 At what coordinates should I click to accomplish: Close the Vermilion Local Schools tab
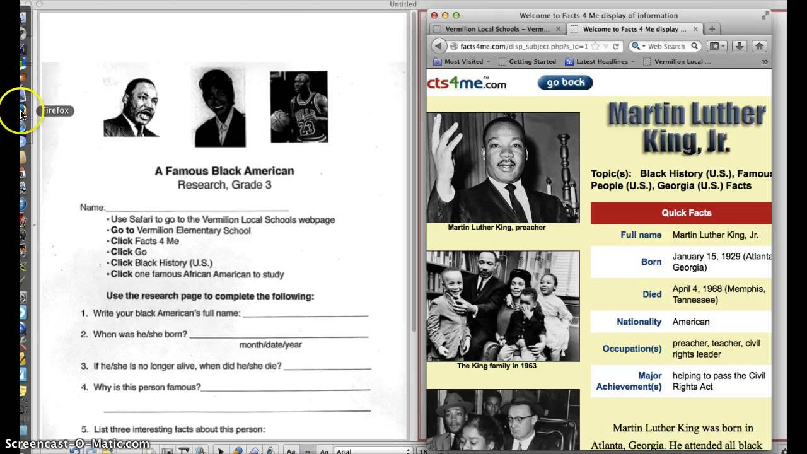point(558,29)
